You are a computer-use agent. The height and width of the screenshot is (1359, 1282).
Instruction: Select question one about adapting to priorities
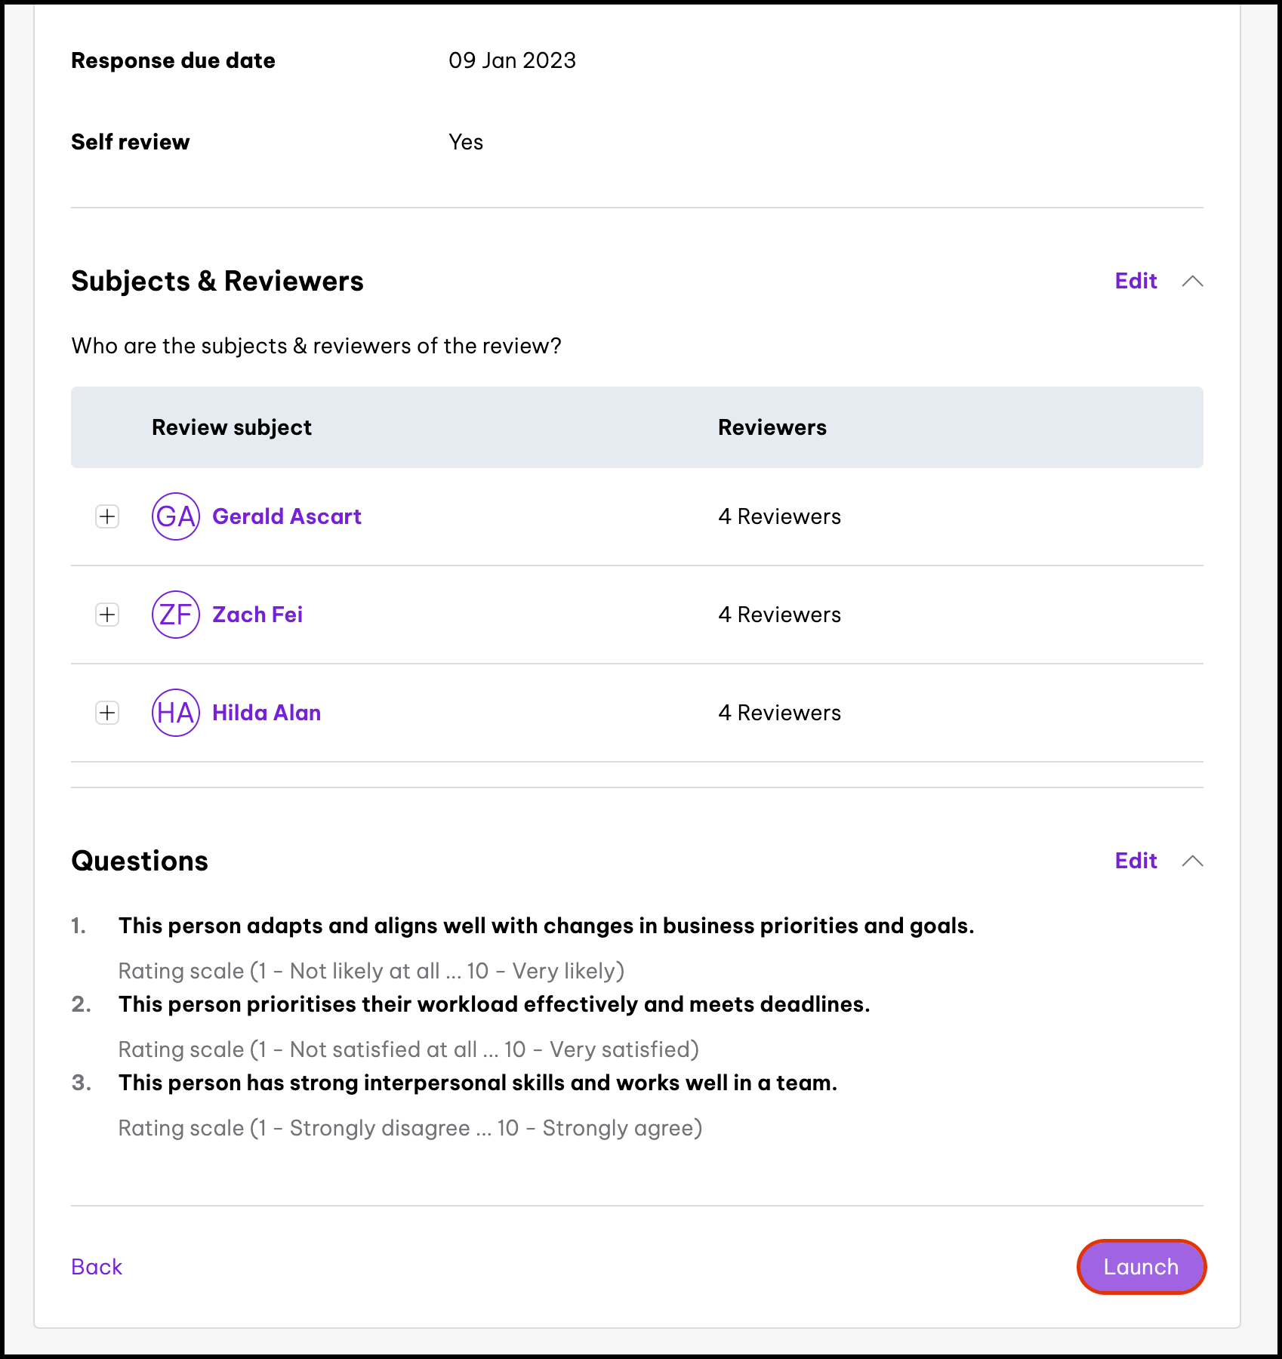tap(546, 926)
